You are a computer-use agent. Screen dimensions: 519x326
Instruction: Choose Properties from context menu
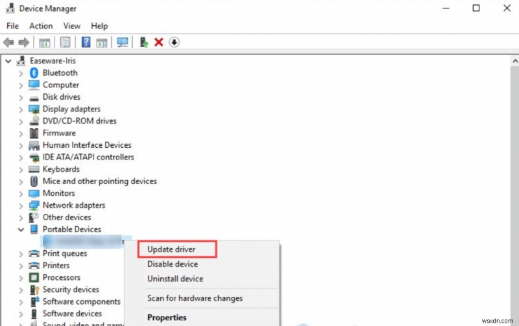(x=167, y=318)
